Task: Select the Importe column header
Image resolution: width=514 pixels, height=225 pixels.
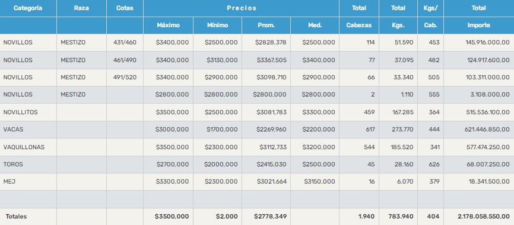Action: [x=478, y=25]
